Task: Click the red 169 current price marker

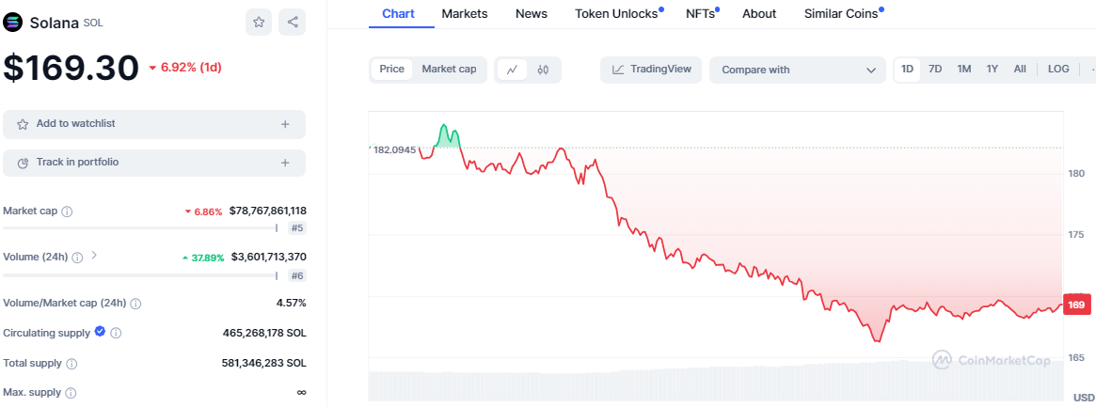Action: tap(1077, 305)
